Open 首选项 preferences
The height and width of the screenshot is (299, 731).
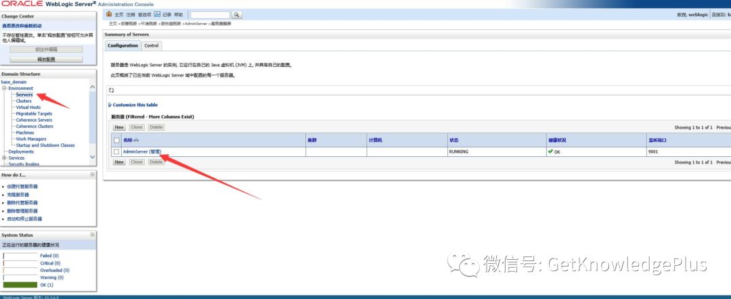click(144, 15)
